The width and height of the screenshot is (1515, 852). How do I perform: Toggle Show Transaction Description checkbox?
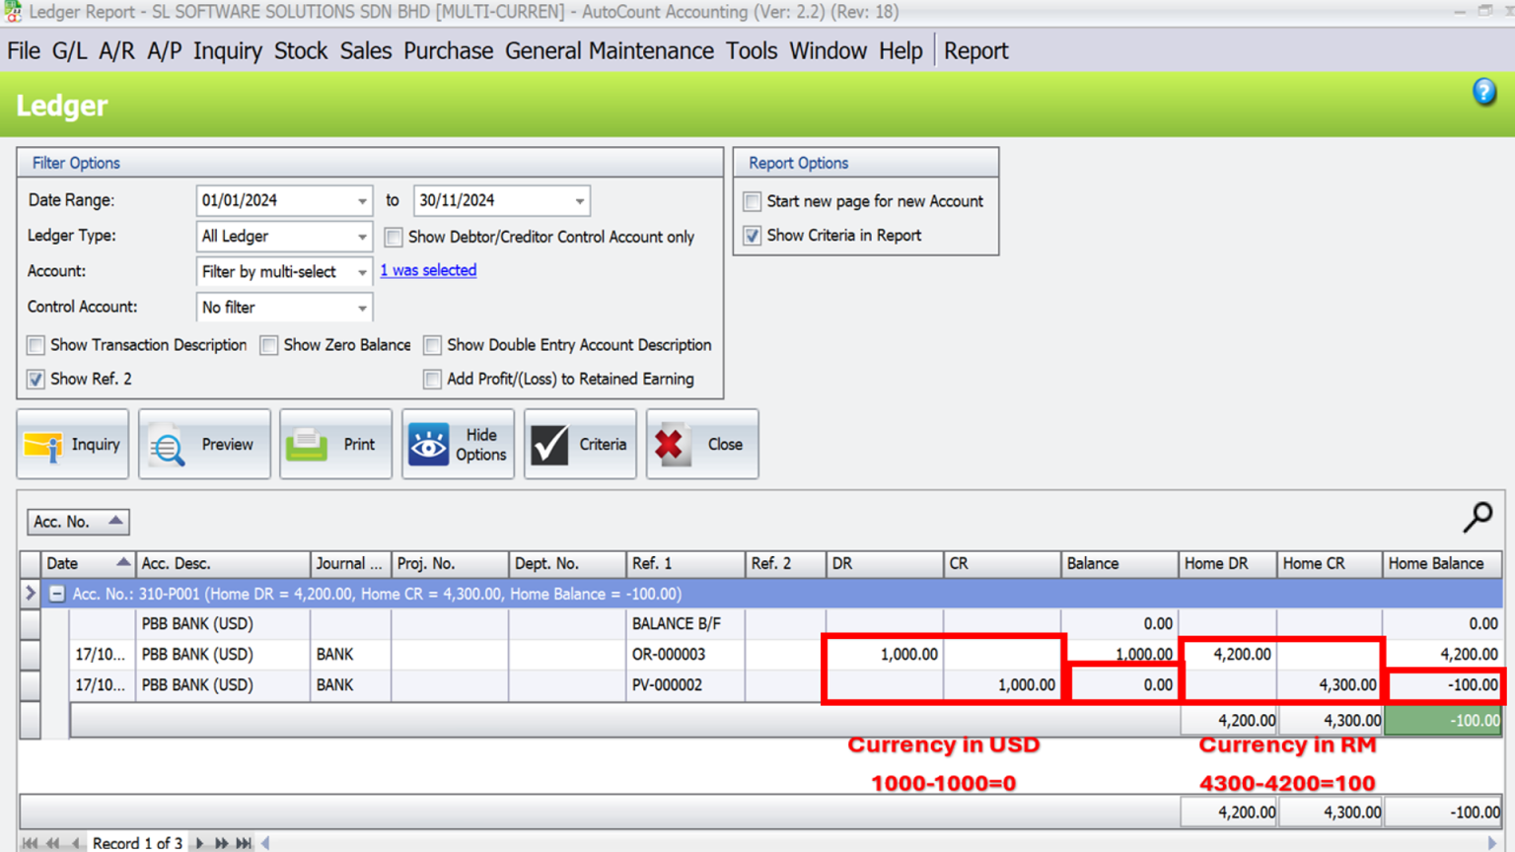(x=36, y=345)
